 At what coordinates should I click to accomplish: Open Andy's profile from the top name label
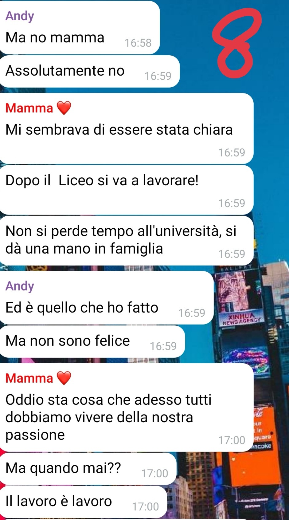(20, 16)
